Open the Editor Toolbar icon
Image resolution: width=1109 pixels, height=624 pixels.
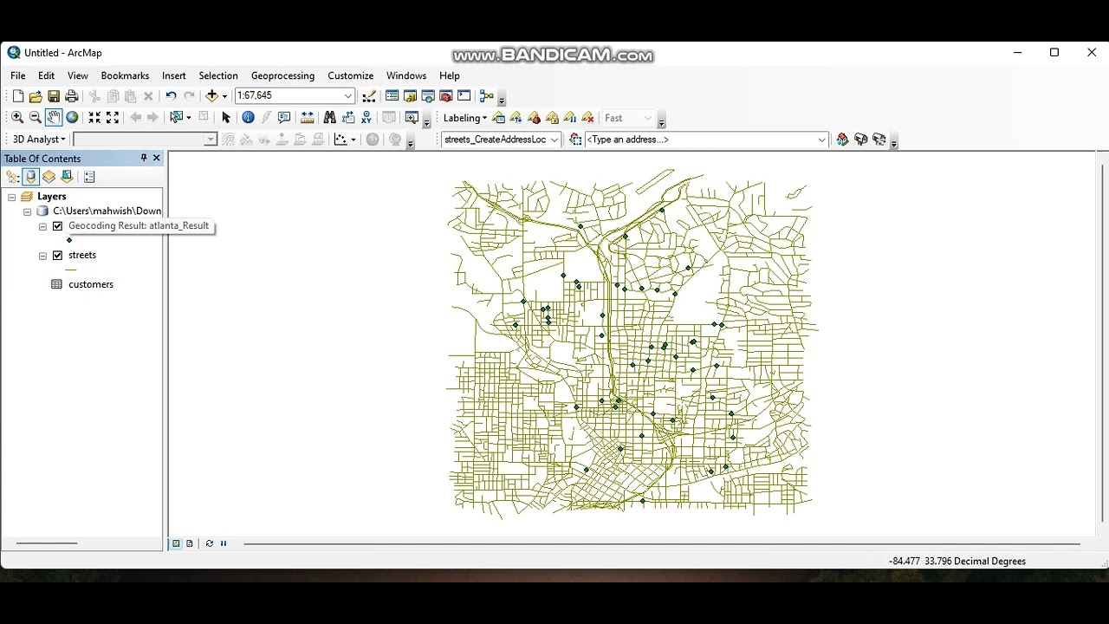tap(369, 96)
